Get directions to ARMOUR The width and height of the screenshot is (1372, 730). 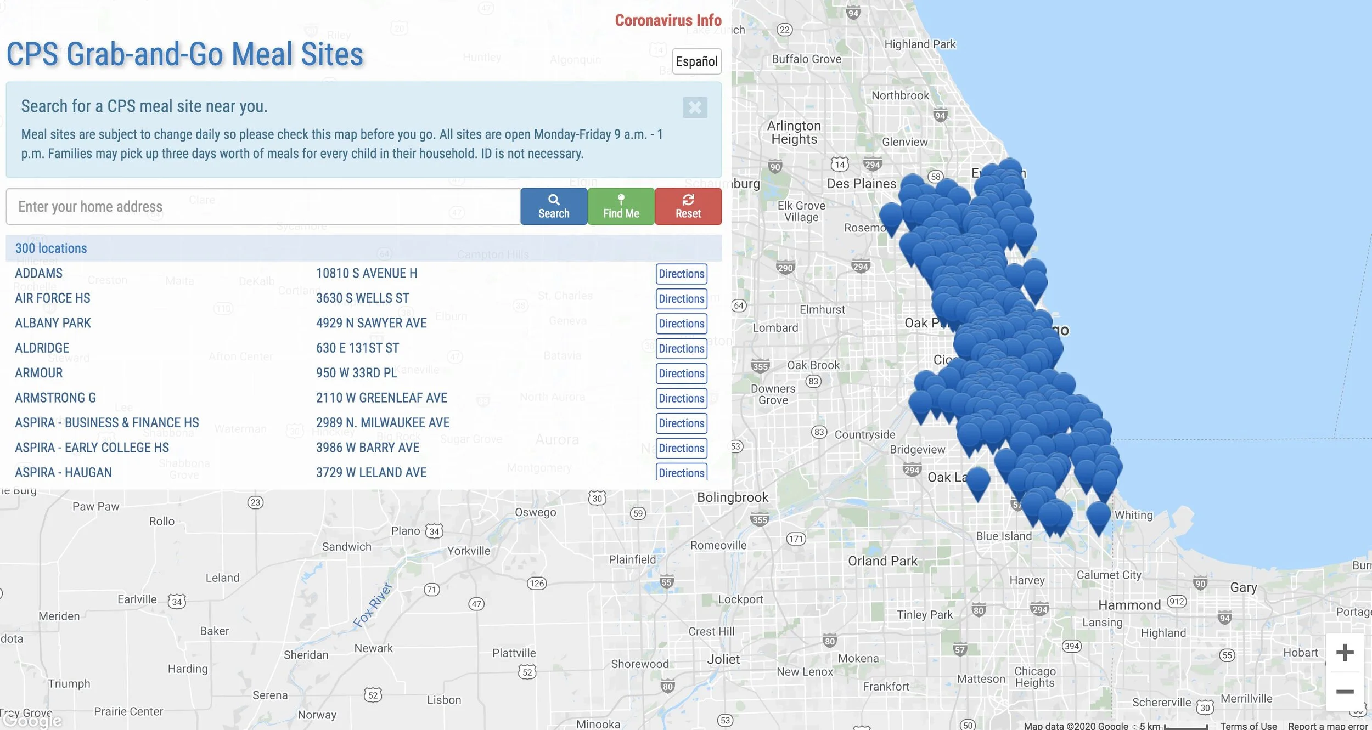point(681,374)
